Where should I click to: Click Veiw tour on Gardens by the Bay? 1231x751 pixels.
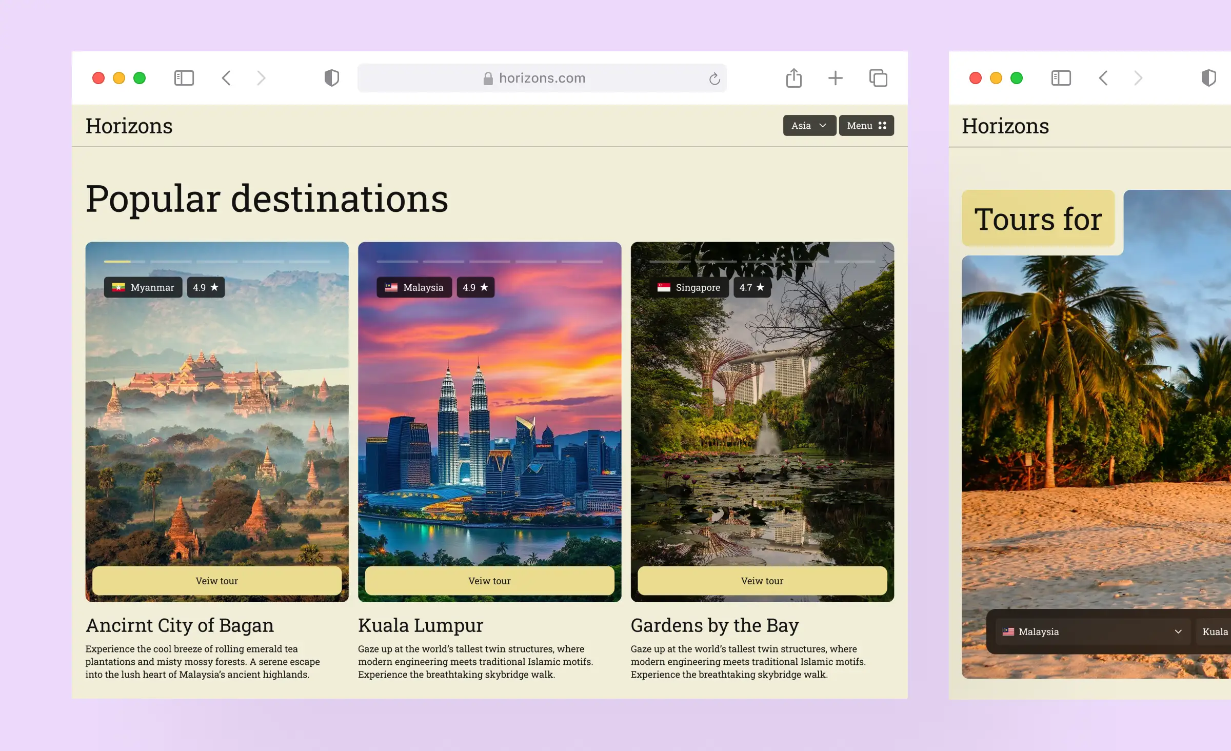click(762, 581)
